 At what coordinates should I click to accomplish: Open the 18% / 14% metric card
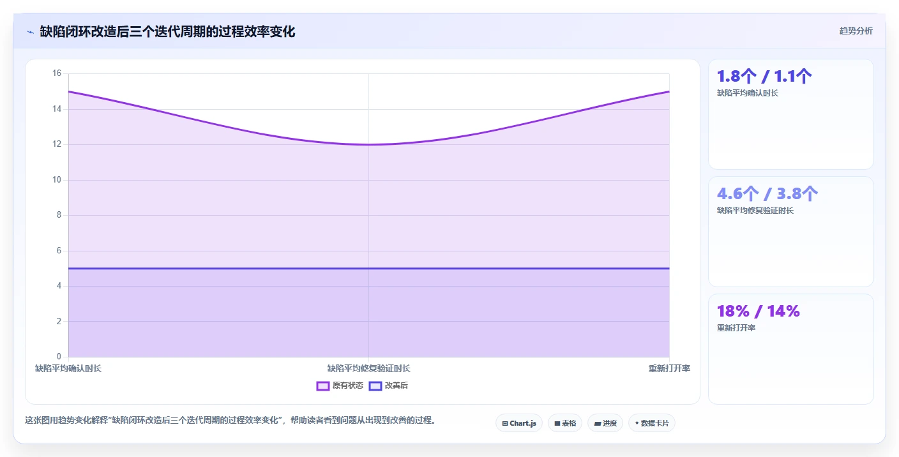point(791,349)
